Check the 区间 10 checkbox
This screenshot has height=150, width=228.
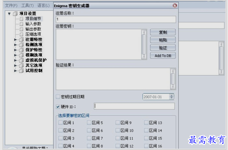click(118, 130)
